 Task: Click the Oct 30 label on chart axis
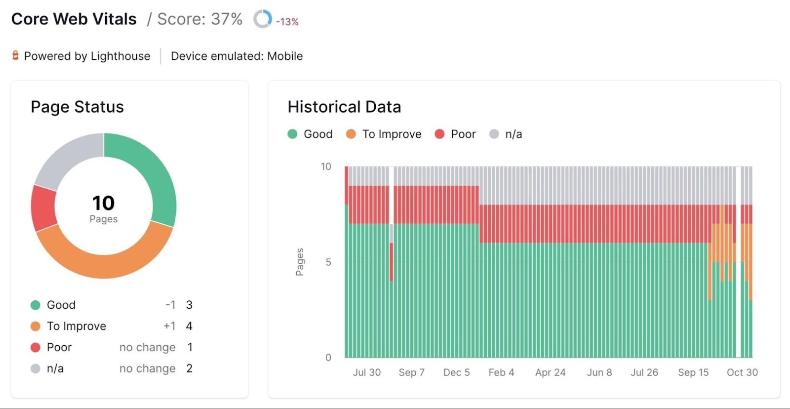click(x=742, y=372)
